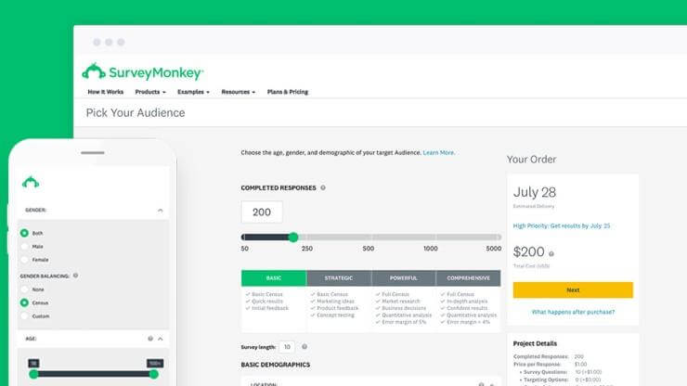
Task: Choose Custom gender balancing option
Action: click(24, 315)
